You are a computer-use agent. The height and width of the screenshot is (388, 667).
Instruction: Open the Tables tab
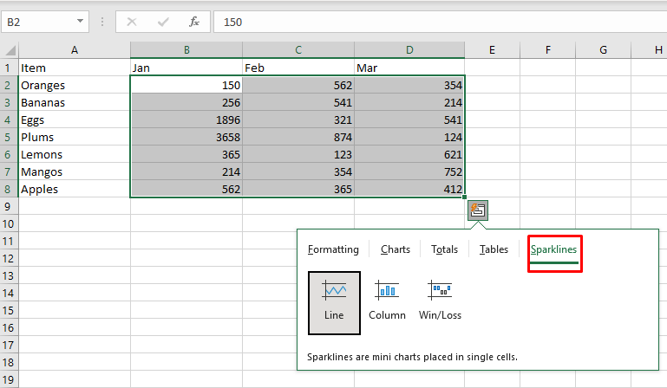click(494, 249)
